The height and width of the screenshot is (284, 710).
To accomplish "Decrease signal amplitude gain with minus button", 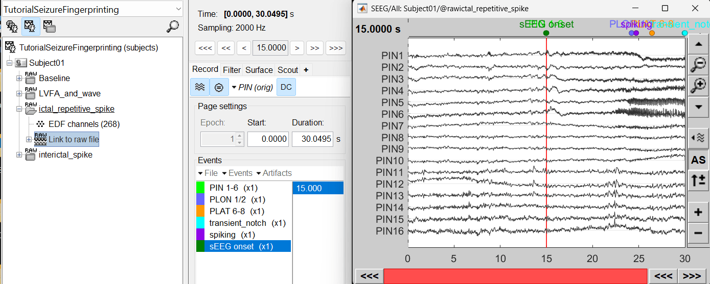I will coord(698,233).
